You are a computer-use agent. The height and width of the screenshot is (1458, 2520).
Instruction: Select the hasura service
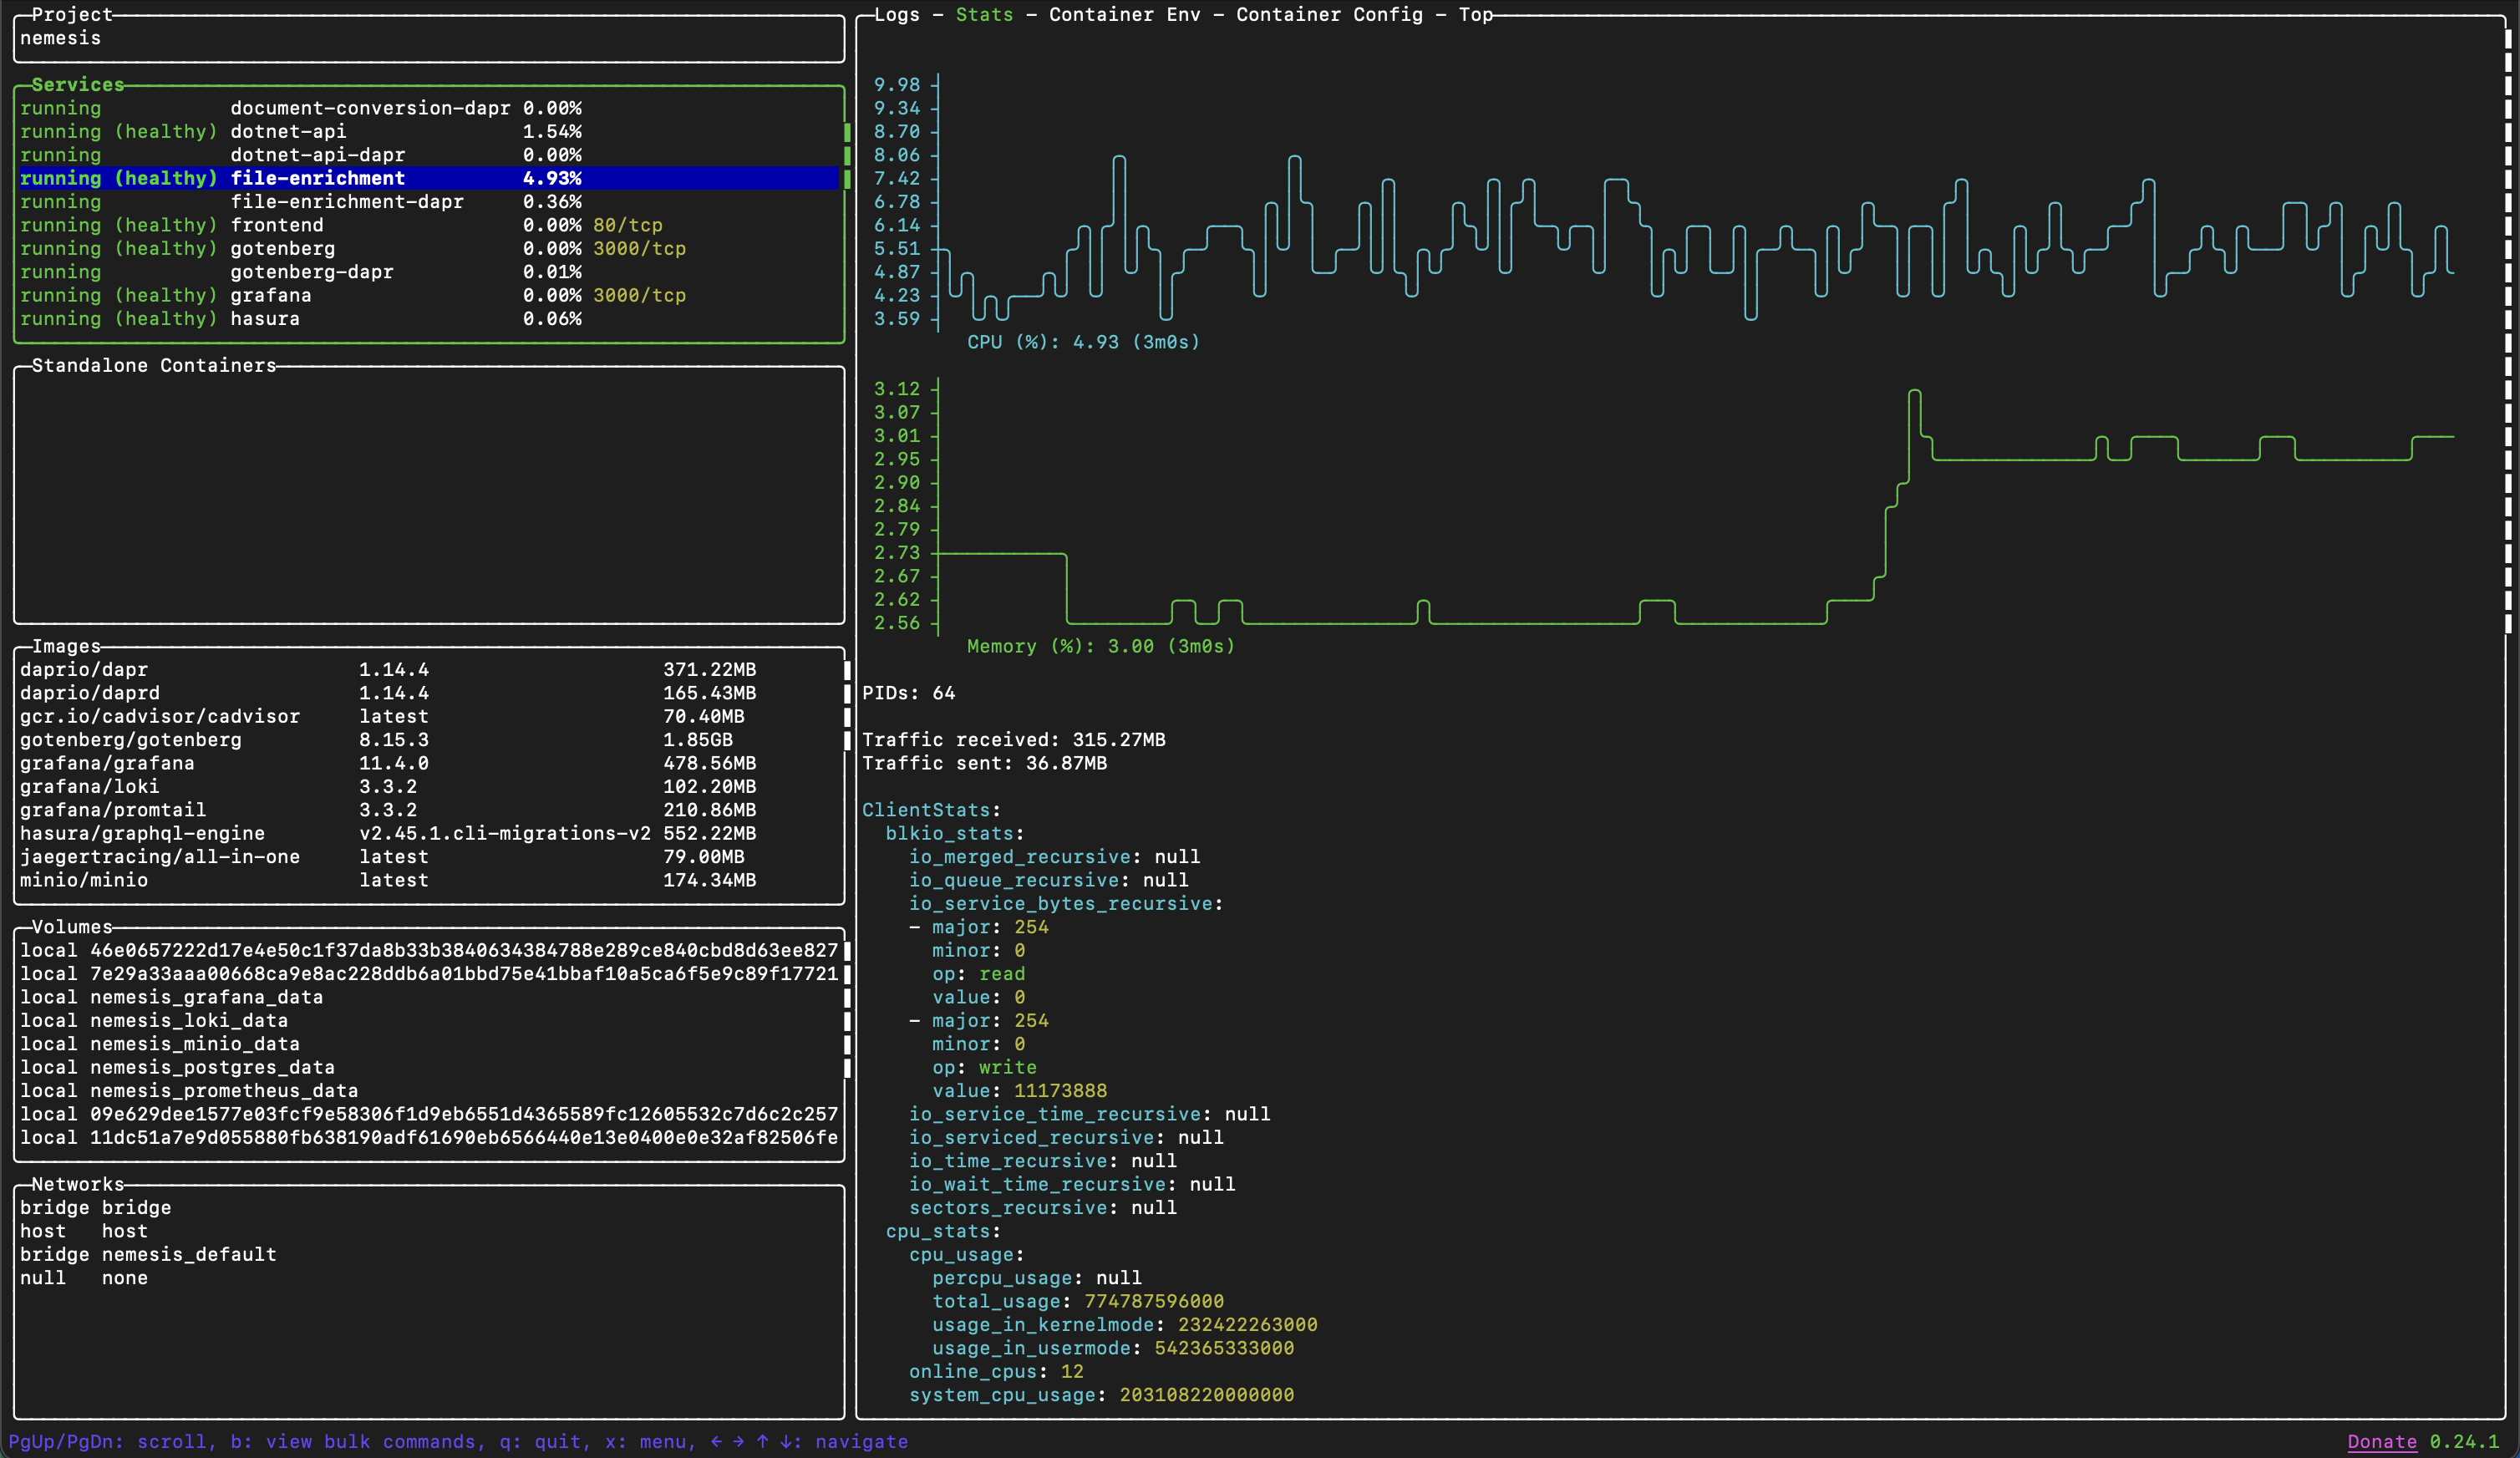[x=265, y=318]
